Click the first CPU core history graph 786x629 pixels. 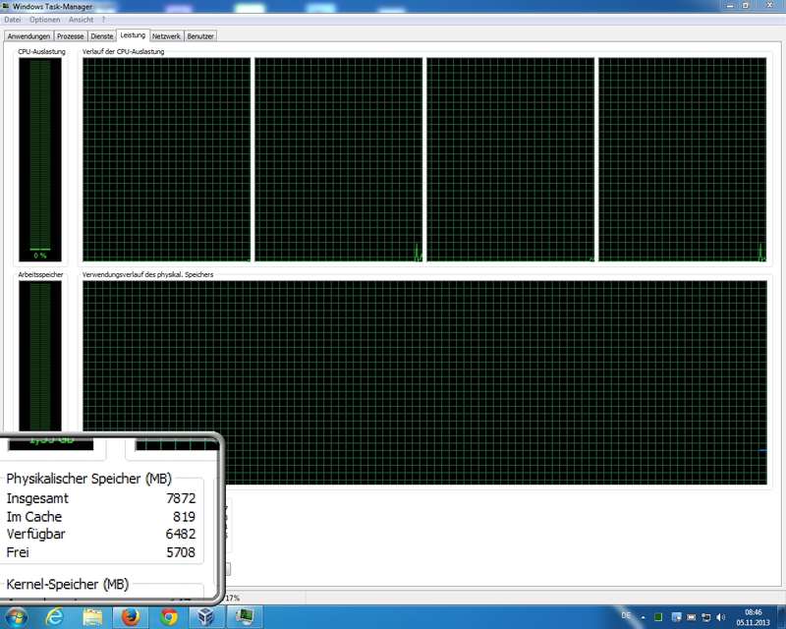pos(166,159)
